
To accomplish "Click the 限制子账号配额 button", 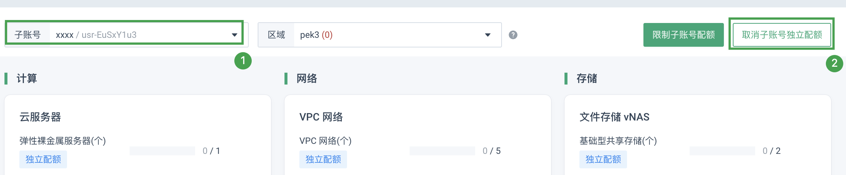I will (x=683, y=35).
